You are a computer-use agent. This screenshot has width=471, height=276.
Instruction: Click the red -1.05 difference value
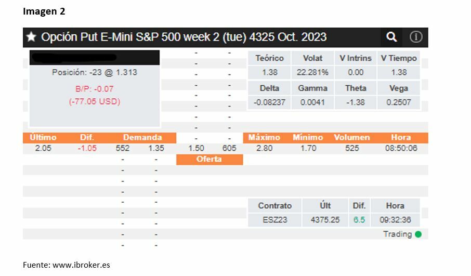pos(87,148)
